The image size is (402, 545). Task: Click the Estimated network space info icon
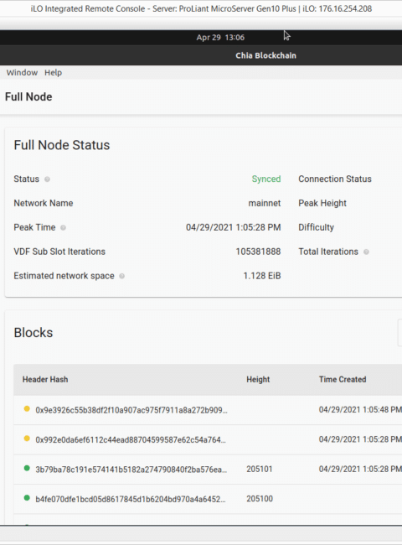tap(121, 276)
